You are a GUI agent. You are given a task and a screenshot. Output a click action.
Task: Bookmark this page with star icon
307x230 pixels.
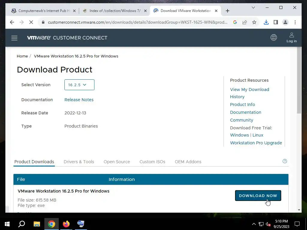[x=254, y=22]
